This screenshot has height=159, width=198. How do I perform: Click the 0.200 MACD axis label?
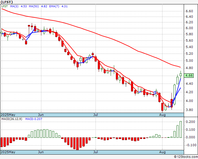tap(190, 122)
